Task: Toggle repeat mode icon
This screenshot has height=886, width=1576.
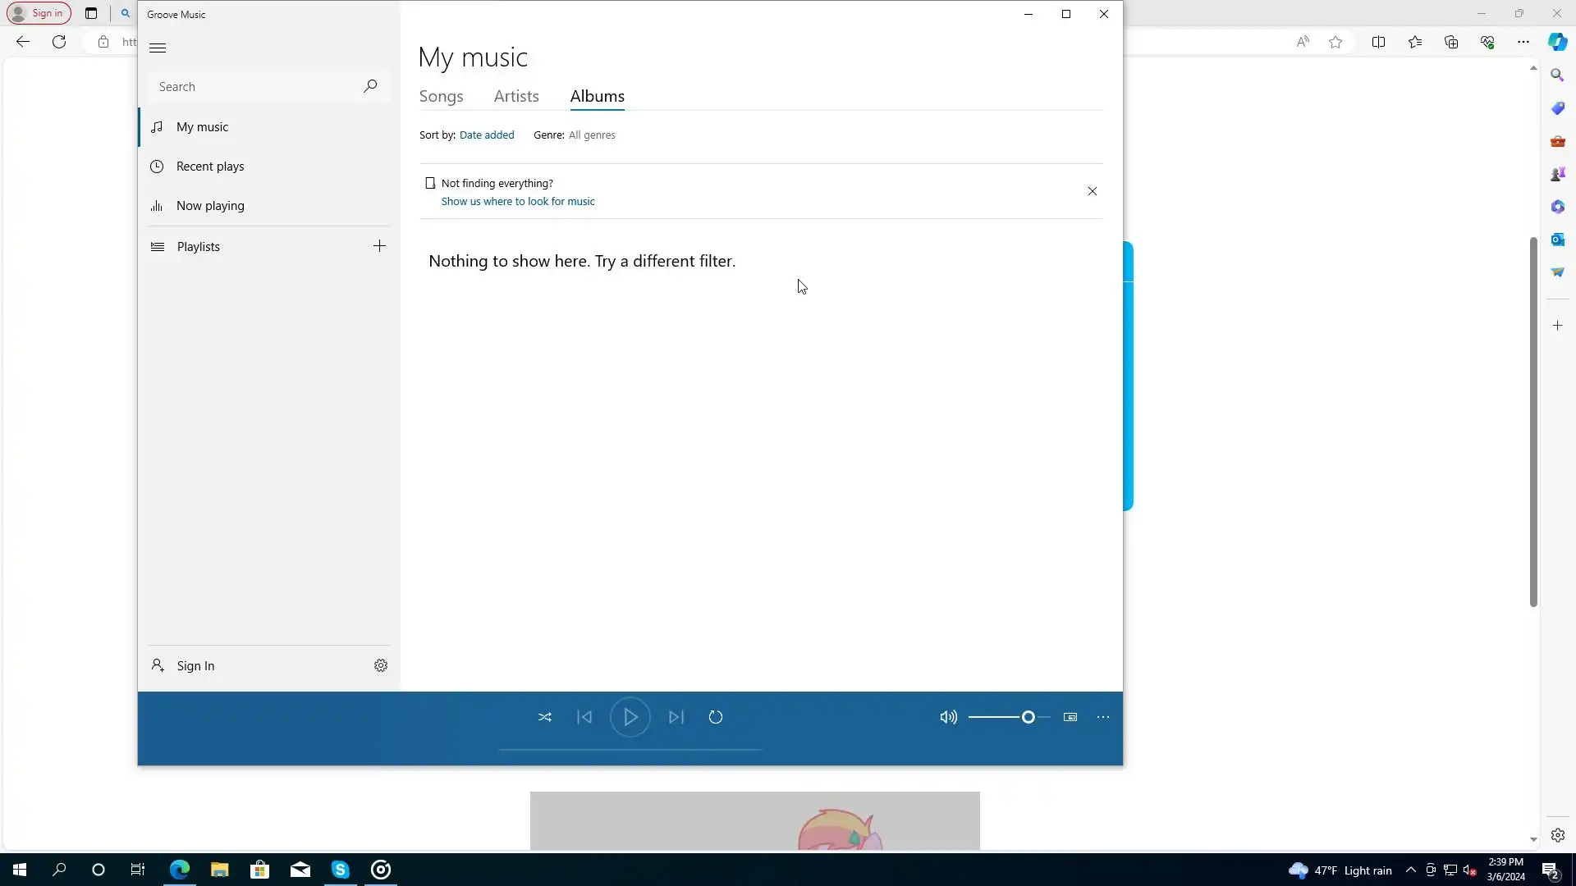Action: click(716, 717)
